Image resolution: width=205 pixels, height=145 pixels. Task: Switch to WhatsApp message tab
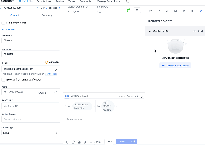76,96
